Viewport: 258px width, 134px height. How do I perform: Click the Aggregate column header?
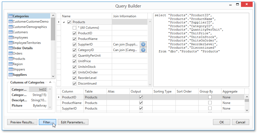(233, 91)
